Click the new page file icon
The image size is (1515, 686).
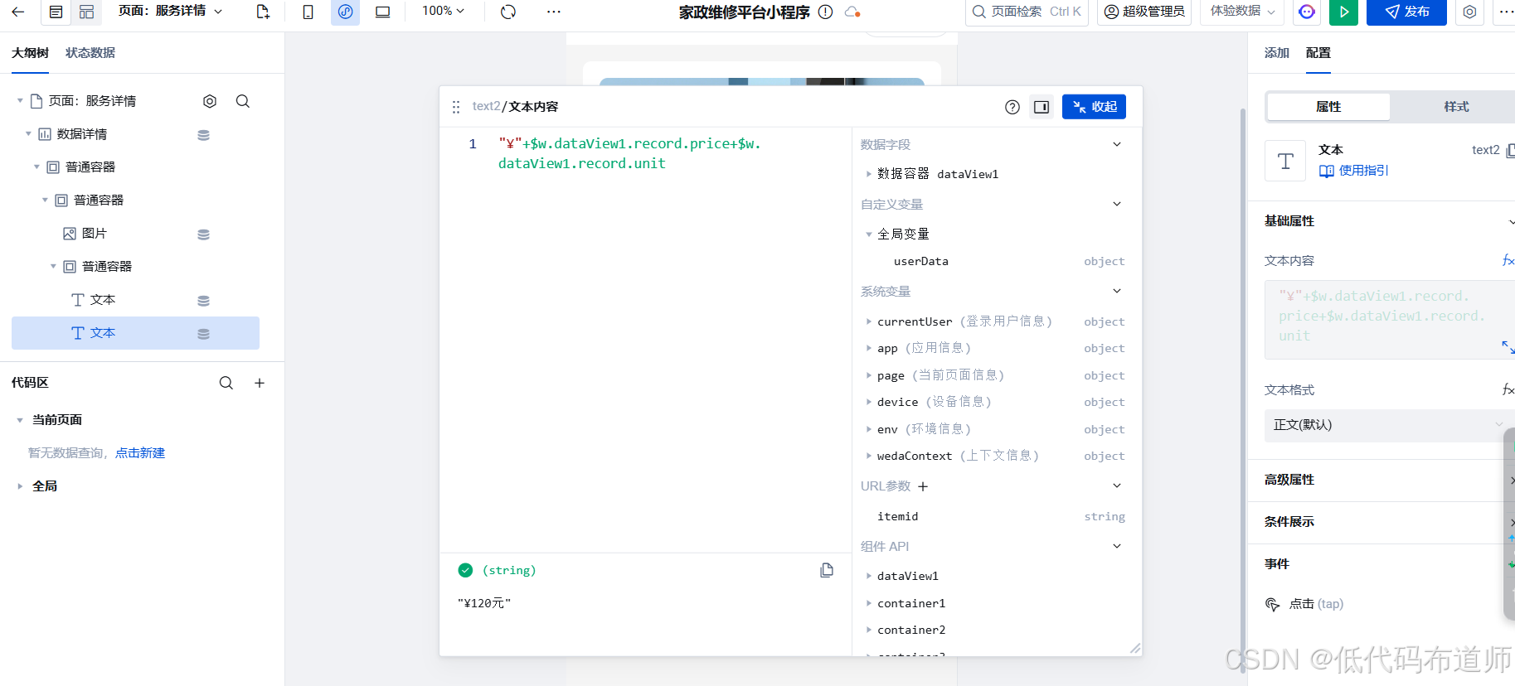[263, 12]
